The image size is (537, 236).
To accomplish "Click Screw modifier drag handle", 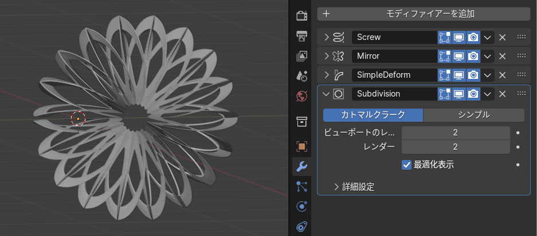I will 522,37.
